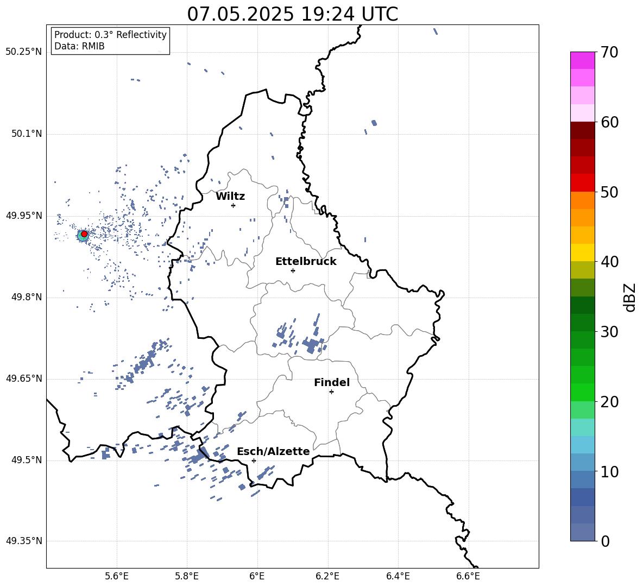Click the 40 tick label on colorbar
Screen dimensions: 643x587
pos(609,262)
